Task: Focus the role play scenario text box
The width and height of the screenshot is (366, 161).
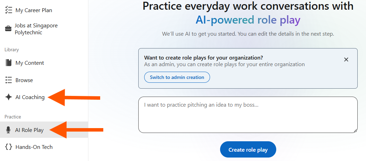Action: [x=248, y=115]
